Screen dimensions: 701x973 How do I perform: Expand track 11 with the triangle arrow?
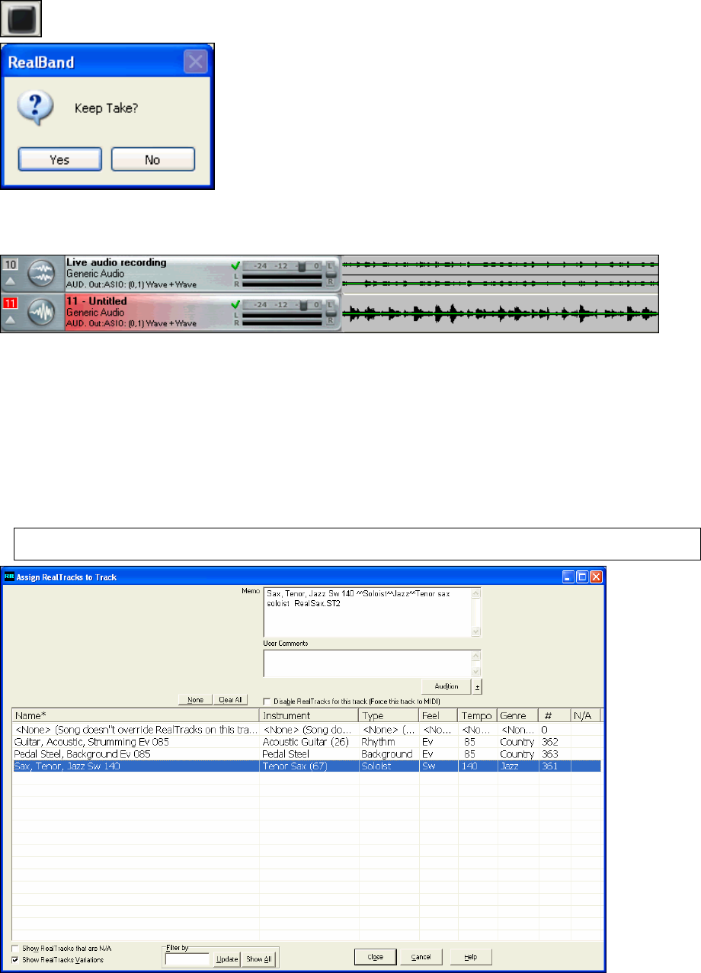(x=9, y=320)
